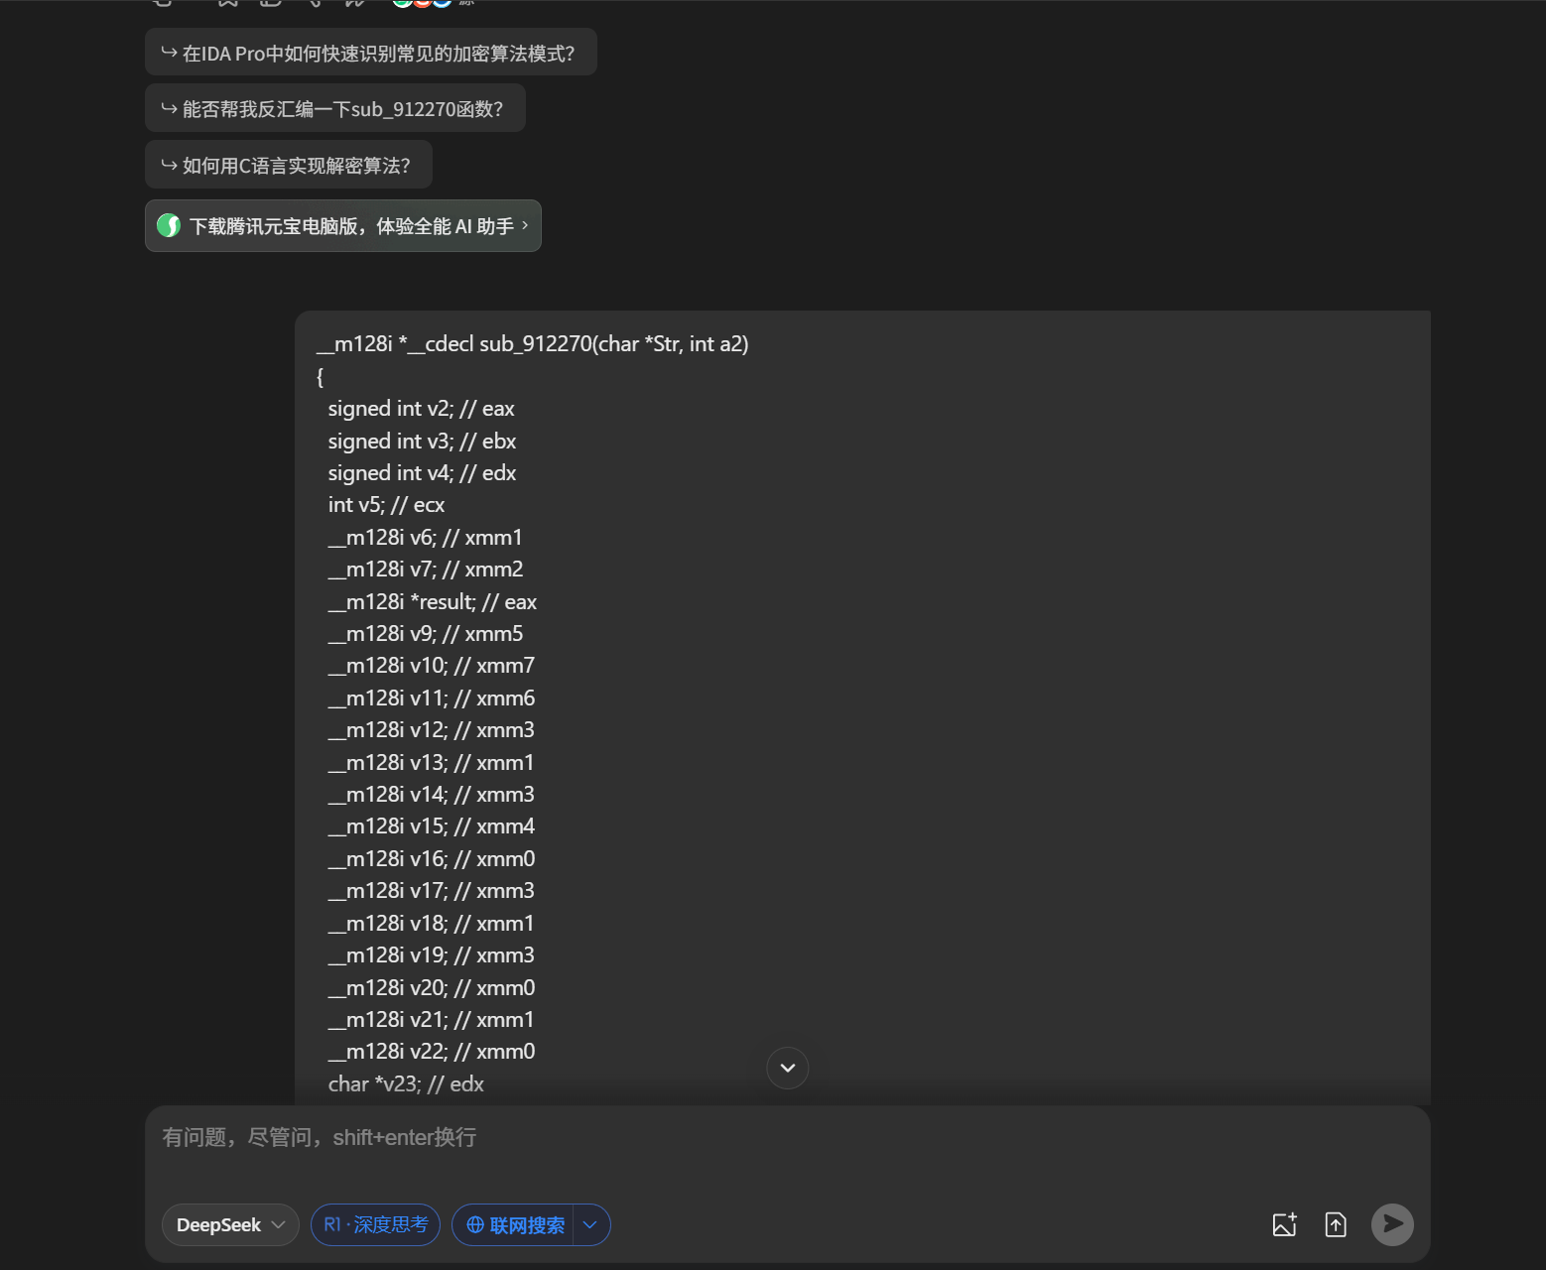The height and width of the screenshot is (1270, 1546).
Task: Click the arrow icon before the IDA Pro suggestion
Action: [x=169, y=53]
